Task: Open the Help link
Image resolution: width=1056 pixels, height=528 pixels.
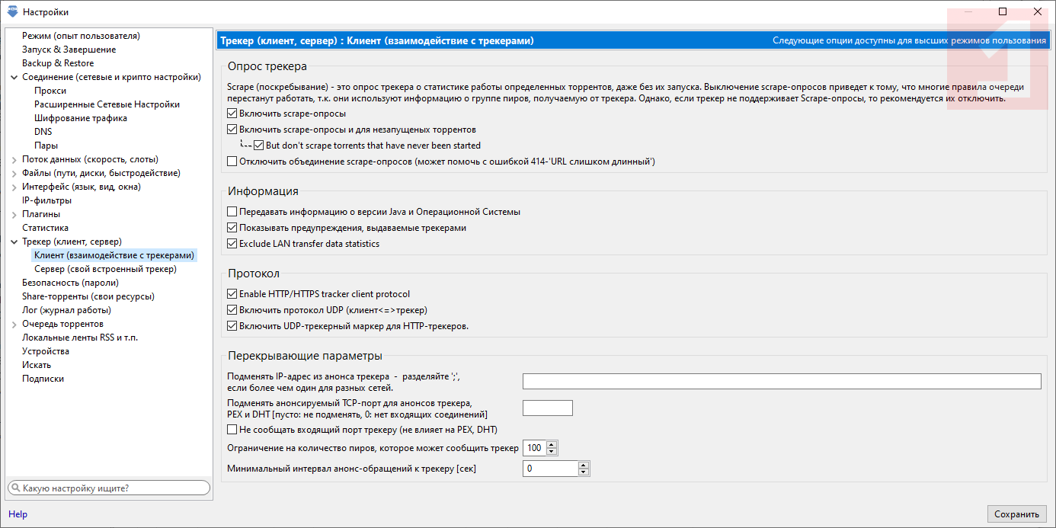Action: coord(18,514)
